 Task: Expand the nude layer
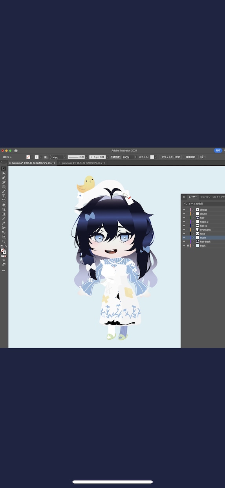point(193,238)
